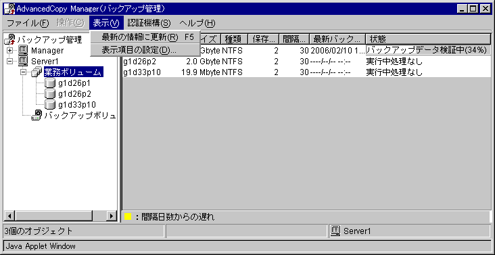The width and height of the screenshot is (495, 255).
Task: Click the Server1 status bar text
Action: coord(357,231)
